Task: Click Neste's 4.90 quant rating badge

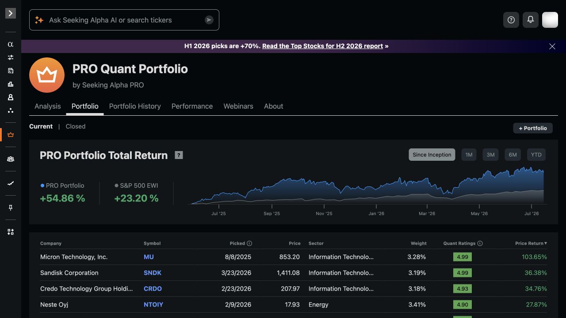Action: pos(463,304)
